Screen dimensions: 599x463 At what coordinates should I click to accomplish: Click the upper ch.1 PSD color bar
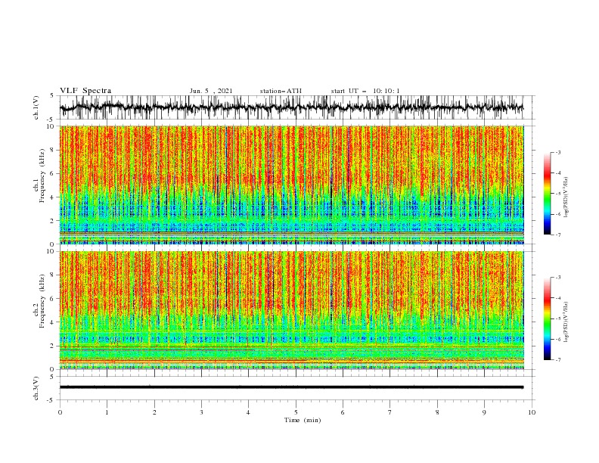(547, 194)
